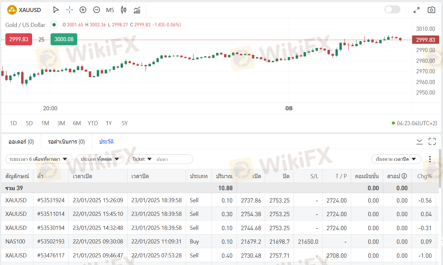
Task: Click the ค้นหา search input field
Action: click(173, 159)
